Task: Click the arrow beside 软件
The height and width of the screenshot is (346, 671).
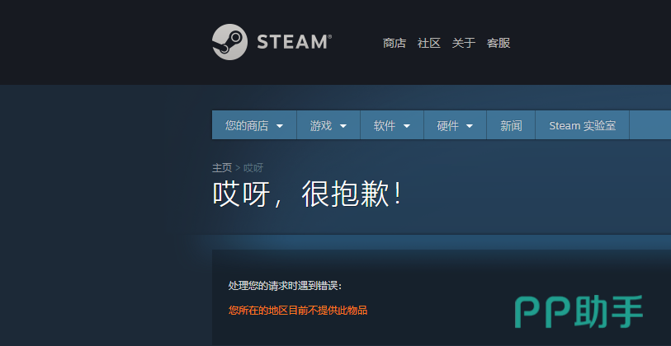Action: [406, 126]
